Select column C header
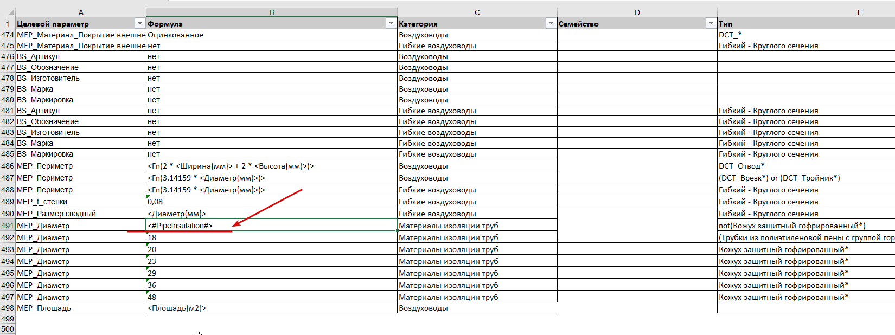The image size is (895, 335). pos(477,12)
